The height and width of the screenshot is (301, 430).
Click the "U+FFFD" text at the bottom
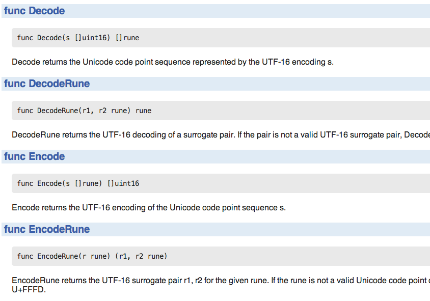[29, 290]
